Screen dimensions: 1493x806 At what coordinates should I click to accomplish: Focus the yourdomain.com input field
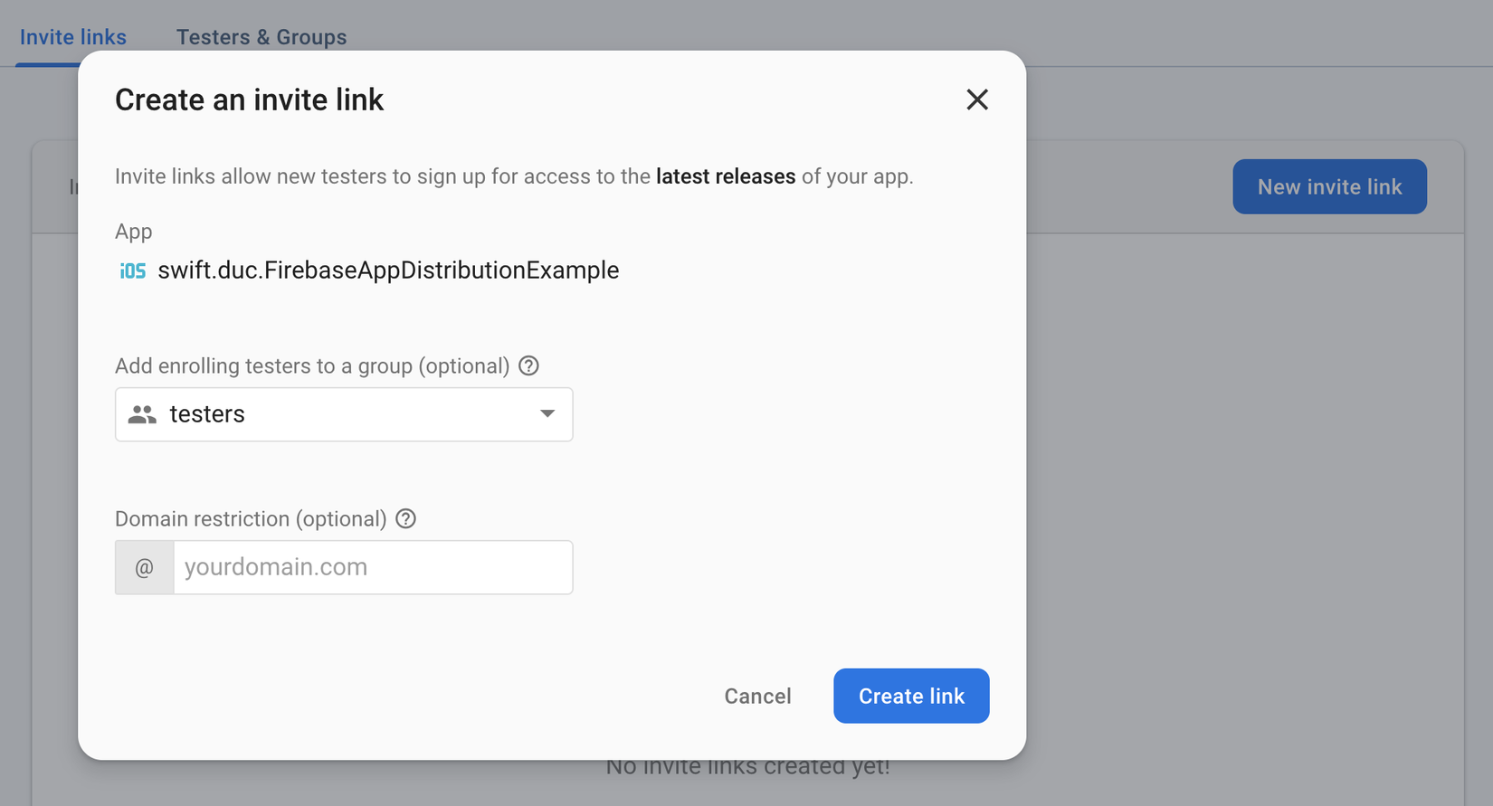373,567
